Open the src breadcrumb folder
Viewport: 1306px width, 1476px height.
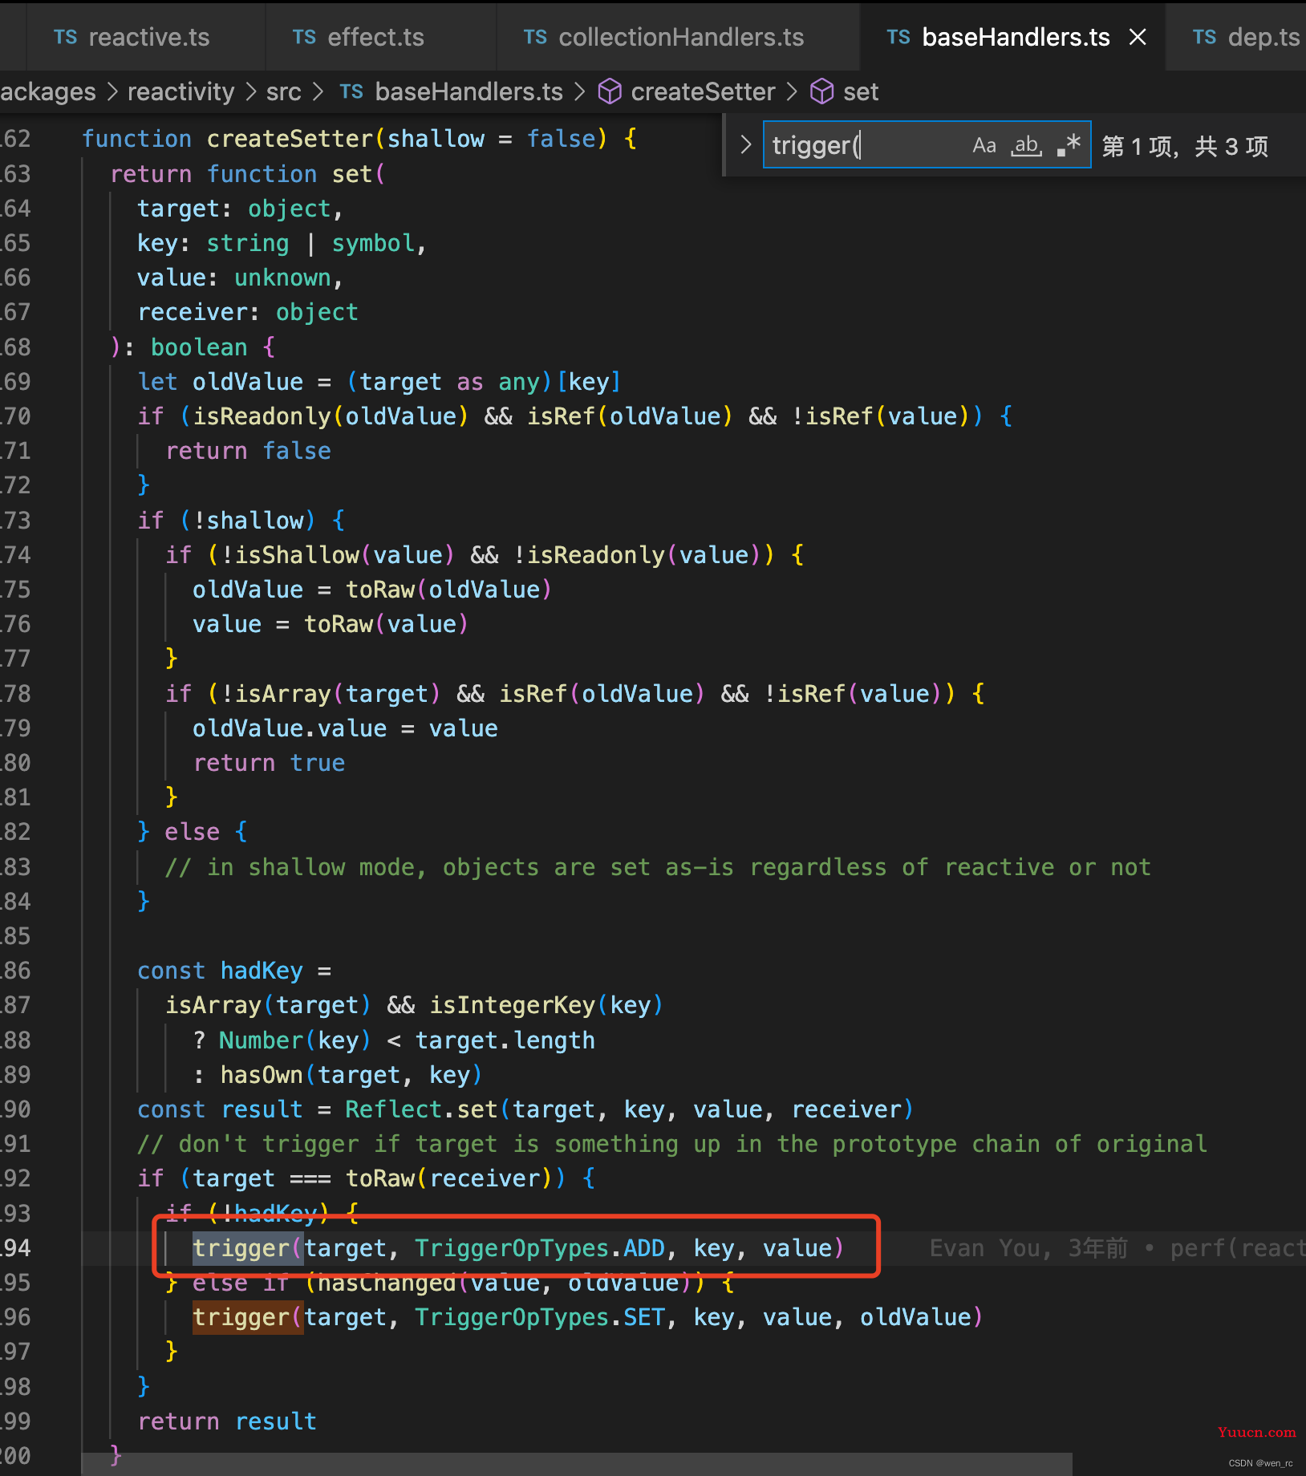pyautogui.click(x=284, y=91)
